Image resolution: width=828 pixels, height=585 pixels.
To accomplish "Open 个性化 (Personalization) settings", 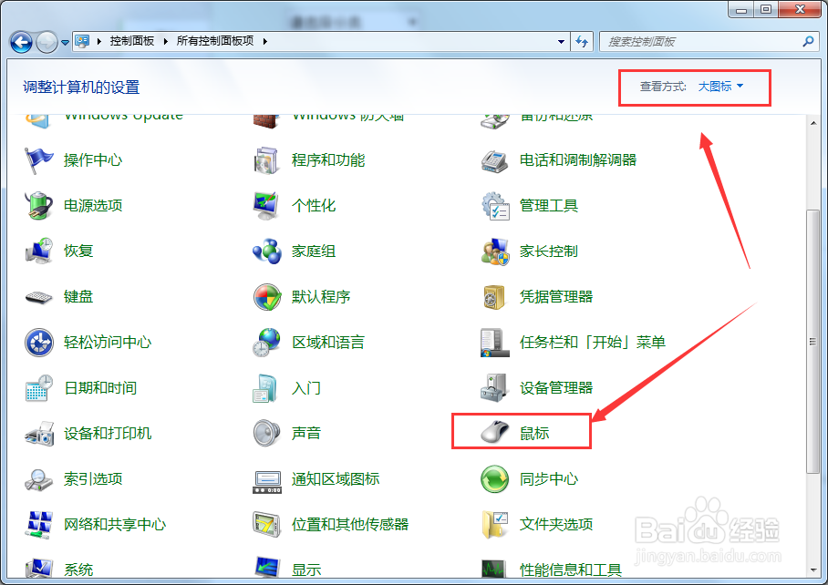I will [314, 204].
